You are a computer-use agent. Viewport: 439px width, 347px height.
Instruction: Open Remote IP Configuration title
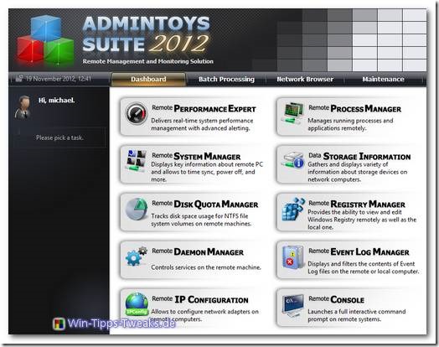(200, 299)
